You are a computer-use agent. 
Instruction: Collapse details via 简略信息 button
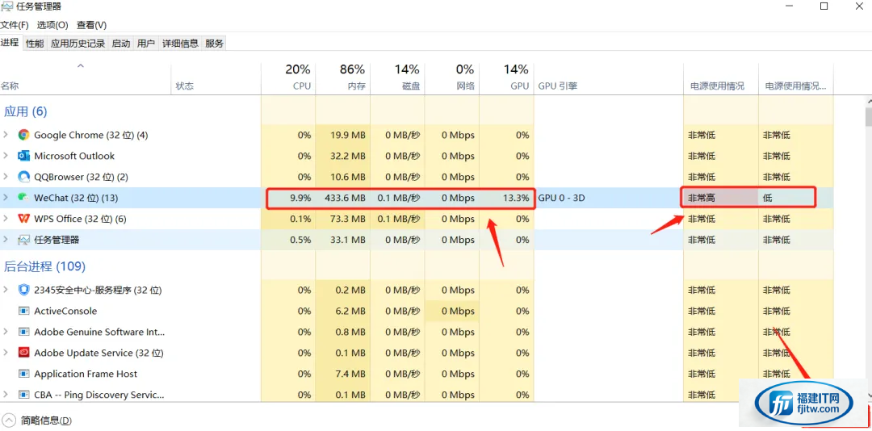37,421
